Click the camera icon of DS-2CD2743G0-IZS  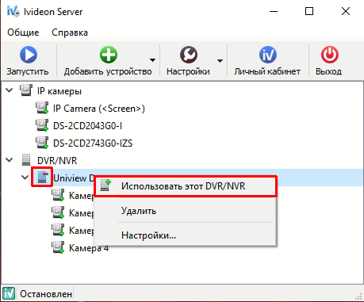tap(42, 143)
